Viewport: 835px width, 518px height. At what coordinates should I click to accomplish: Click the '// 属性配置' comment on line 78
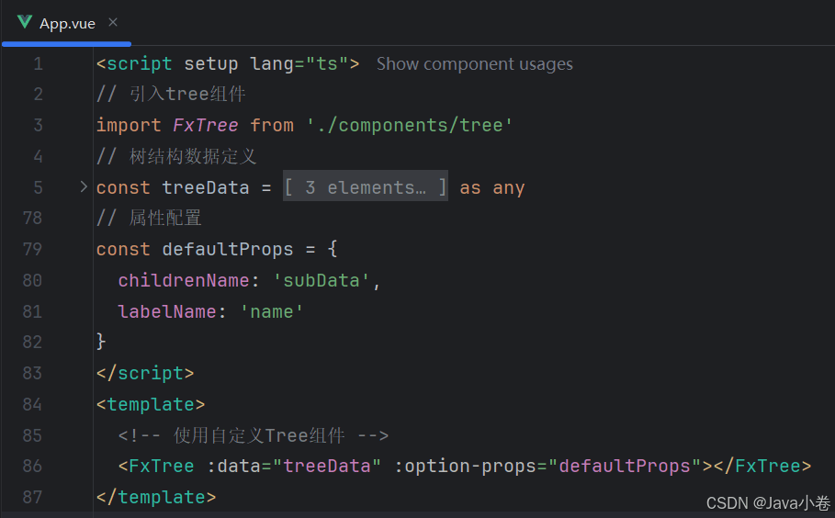pyautogui.click(x=149, y=219)
